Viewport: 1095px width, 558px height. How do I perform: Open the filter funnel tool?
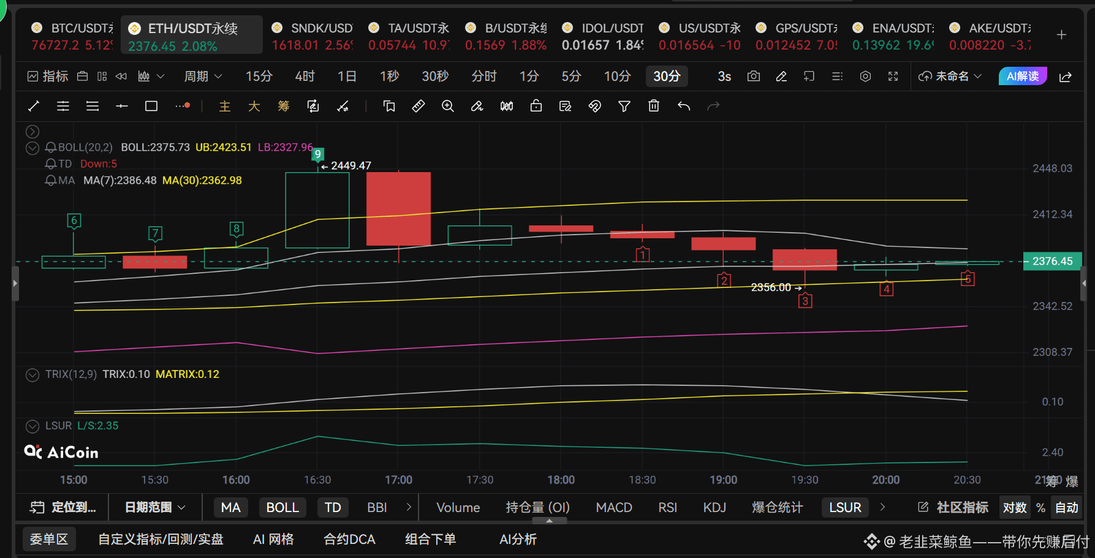624,107
